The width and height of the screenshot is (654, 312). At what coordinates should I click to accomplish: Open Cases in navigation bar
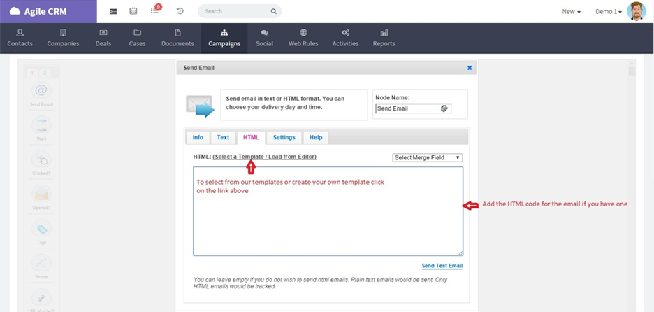pos(137,38)
